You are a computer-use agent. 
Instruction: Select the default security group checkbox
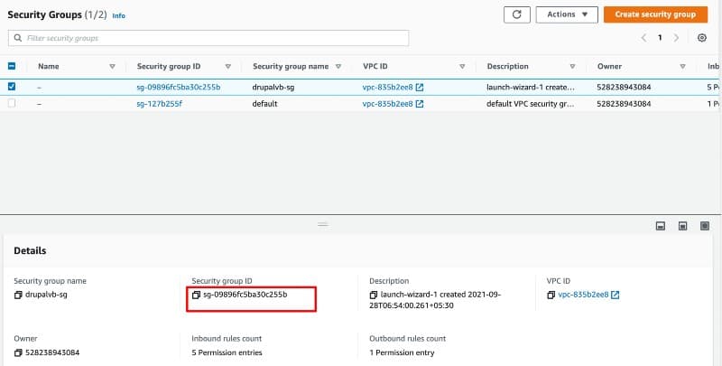12,104
